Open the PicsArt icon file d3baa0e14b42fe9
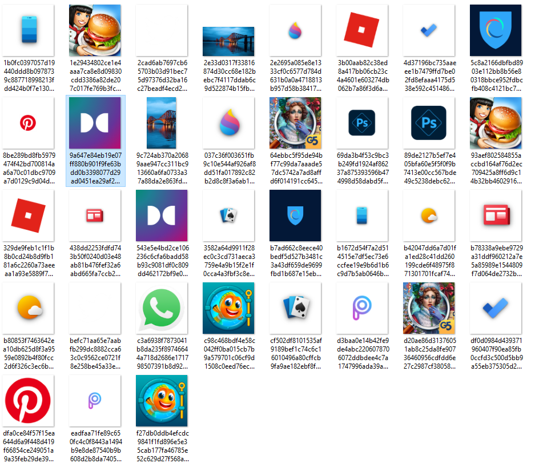Viewport: 535px width, 471px height. [362, 308]
